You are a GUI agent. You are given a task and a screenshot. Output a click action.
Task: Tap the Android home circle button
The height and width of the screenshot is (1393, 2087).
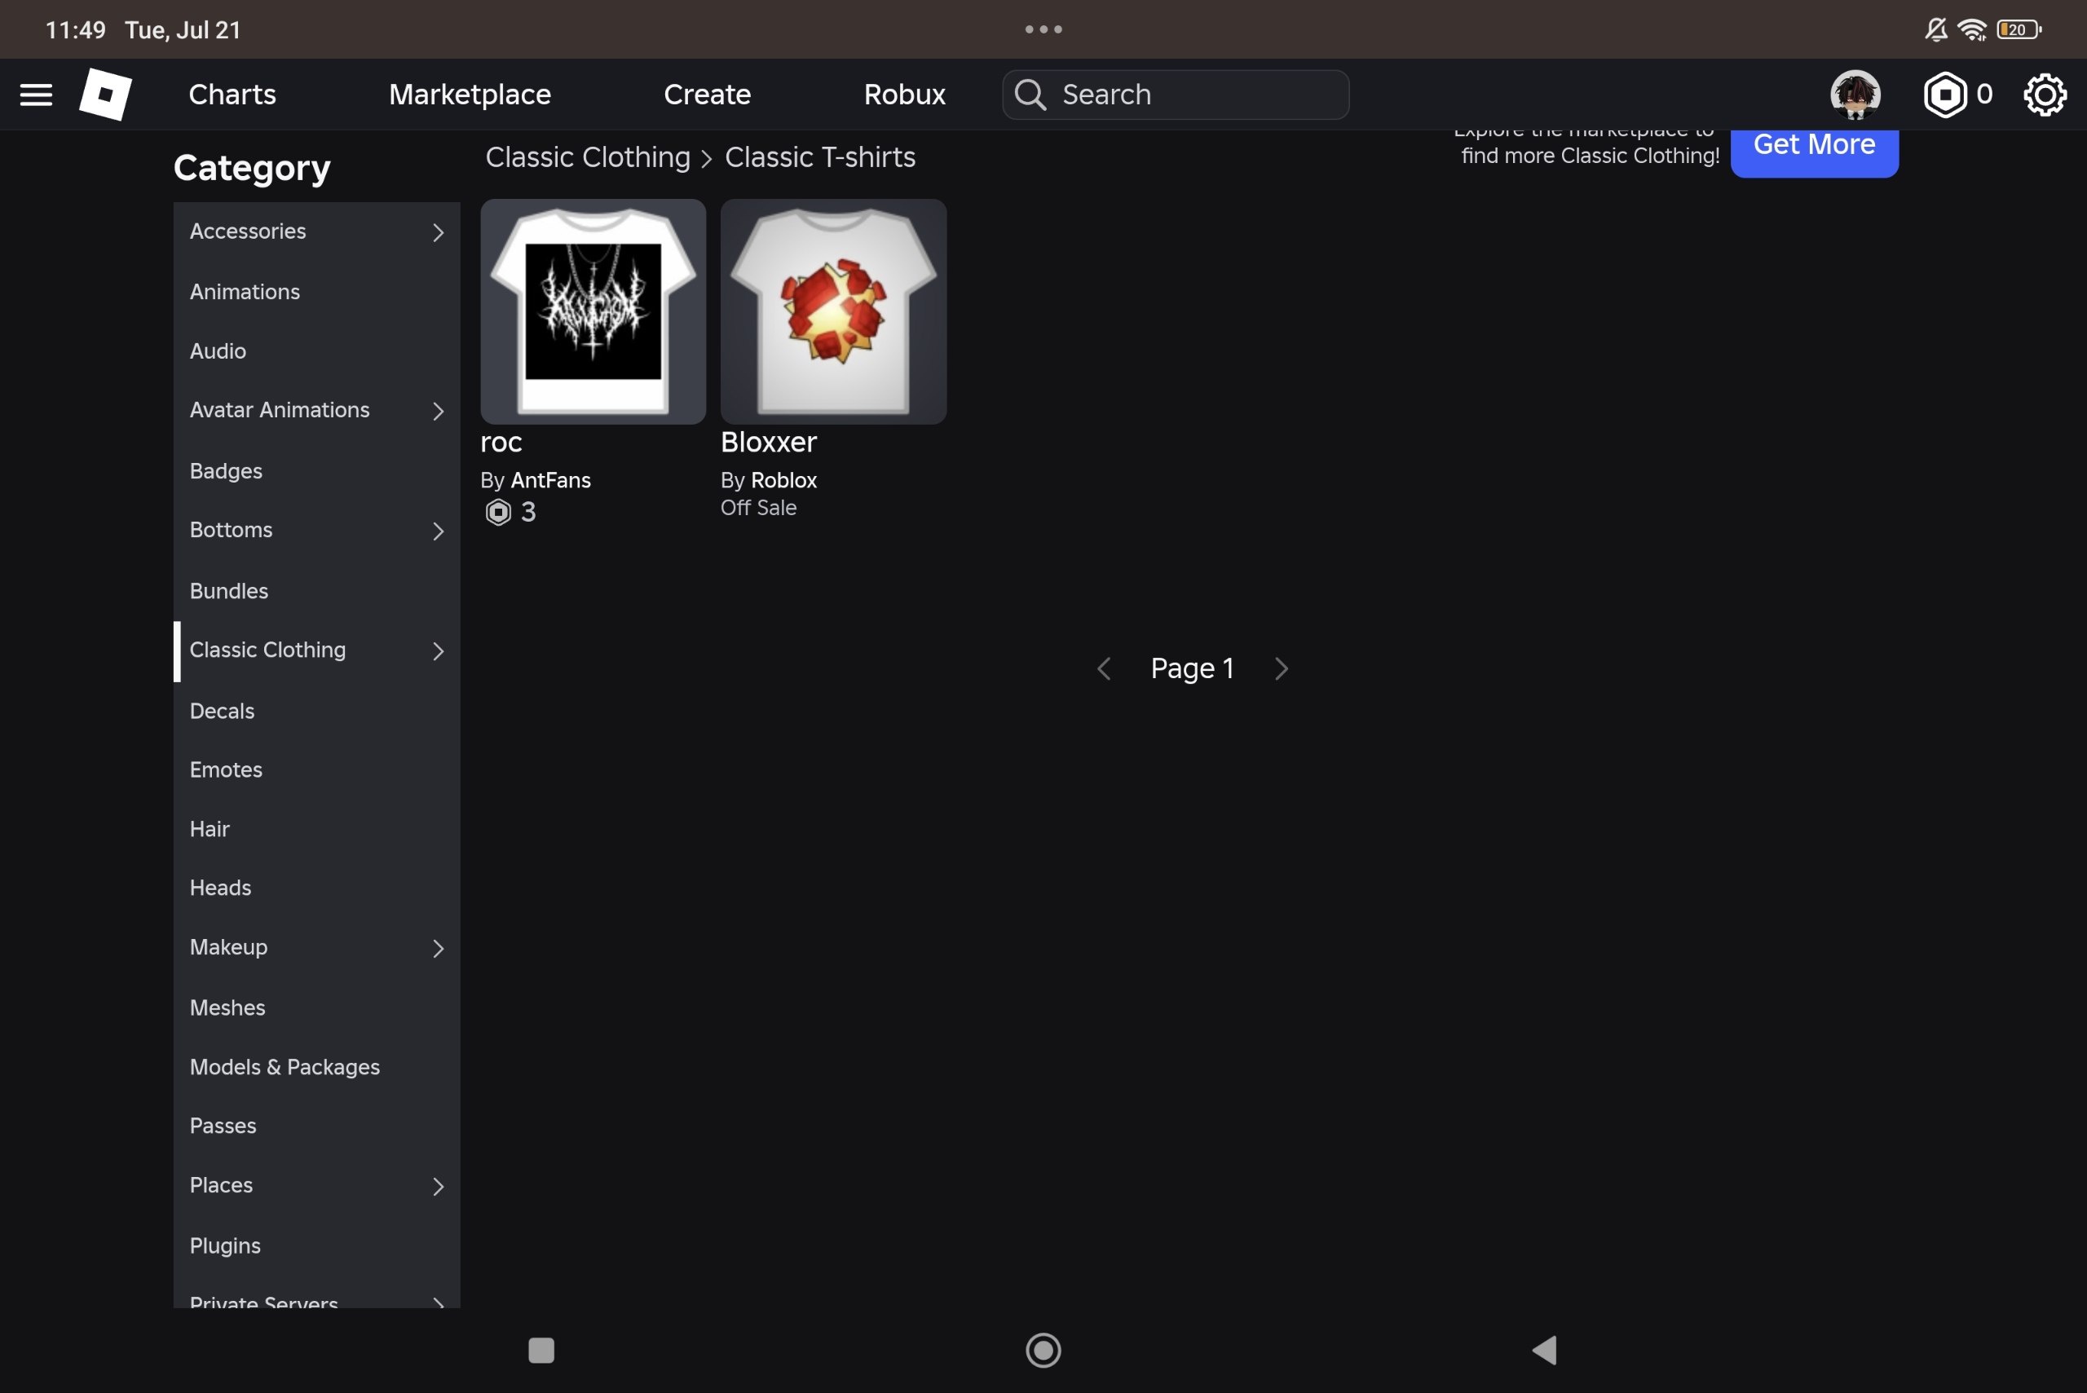pyautogui.click(x=1043, y=1351)
